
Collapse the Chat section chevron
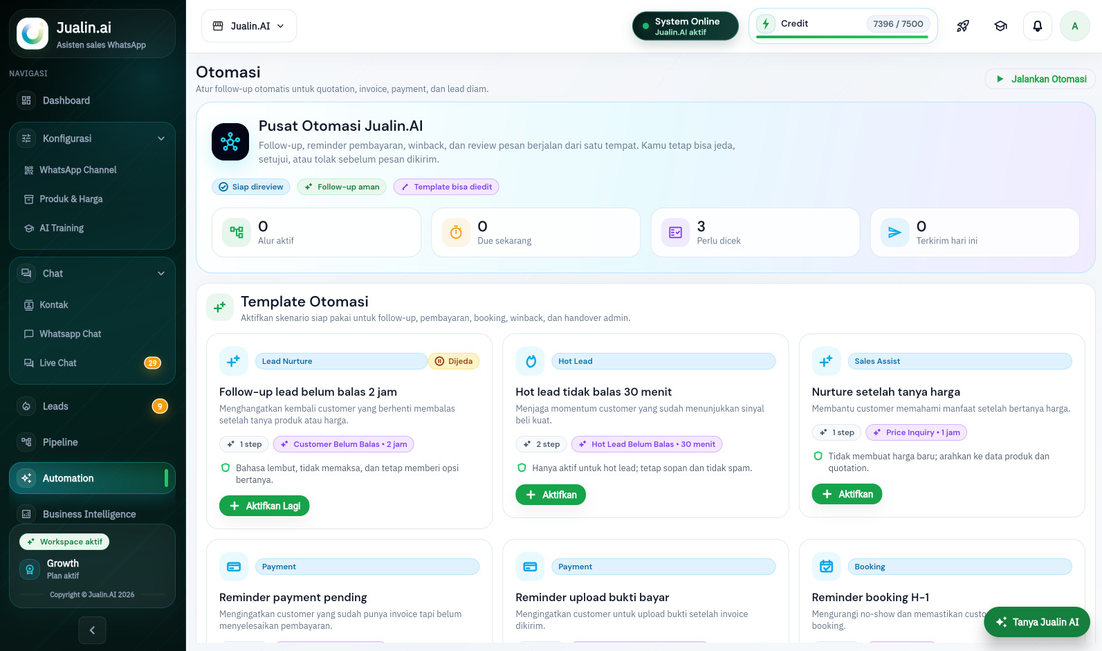click(x=161, y=273)
